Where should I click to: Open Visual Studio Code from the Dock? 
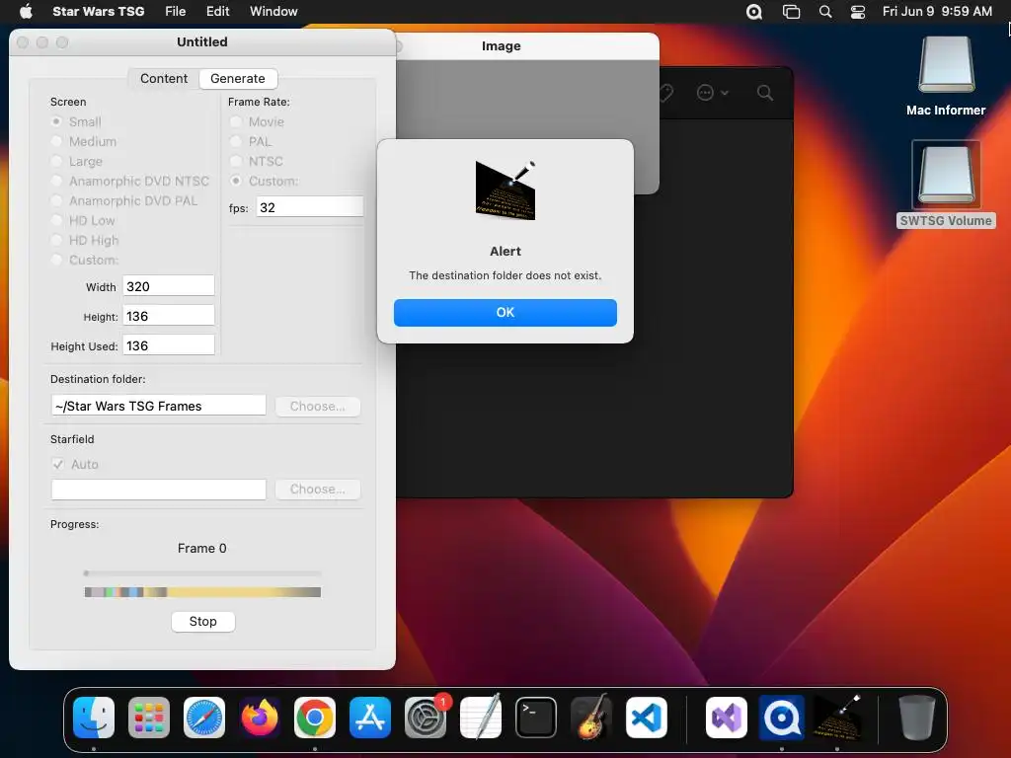(x=646, y=718)
